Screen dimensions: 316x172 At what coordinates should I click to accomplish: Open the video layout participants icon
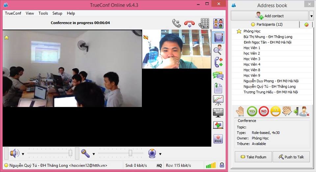pos(218,24)
